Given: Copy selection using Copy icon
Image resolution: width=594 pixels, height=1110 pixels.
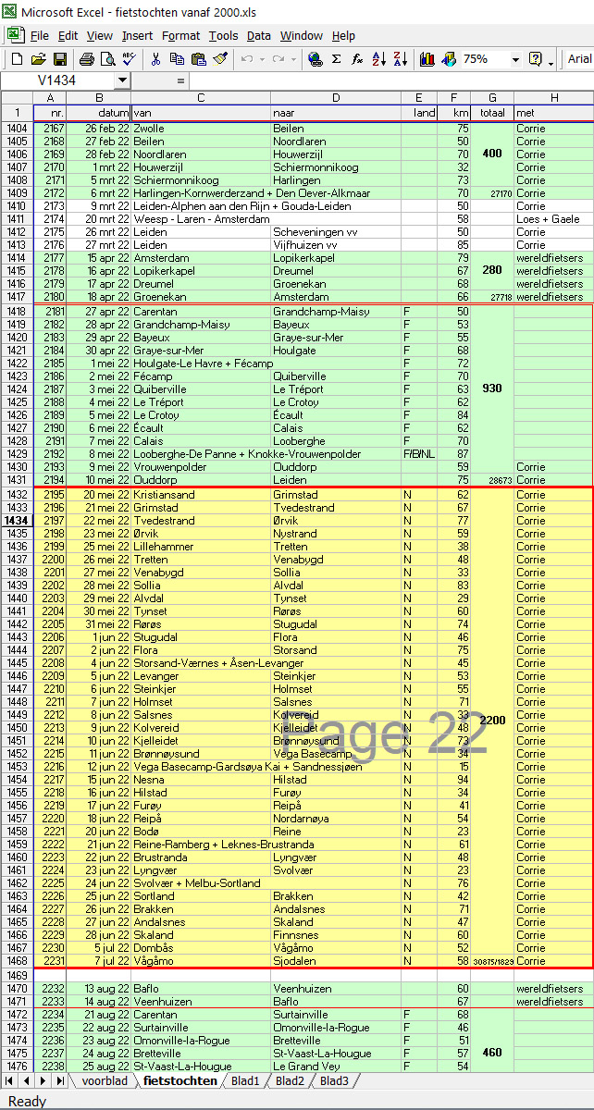Looking at the screenshot, I should pyautogui.click(x=177, y=59).
